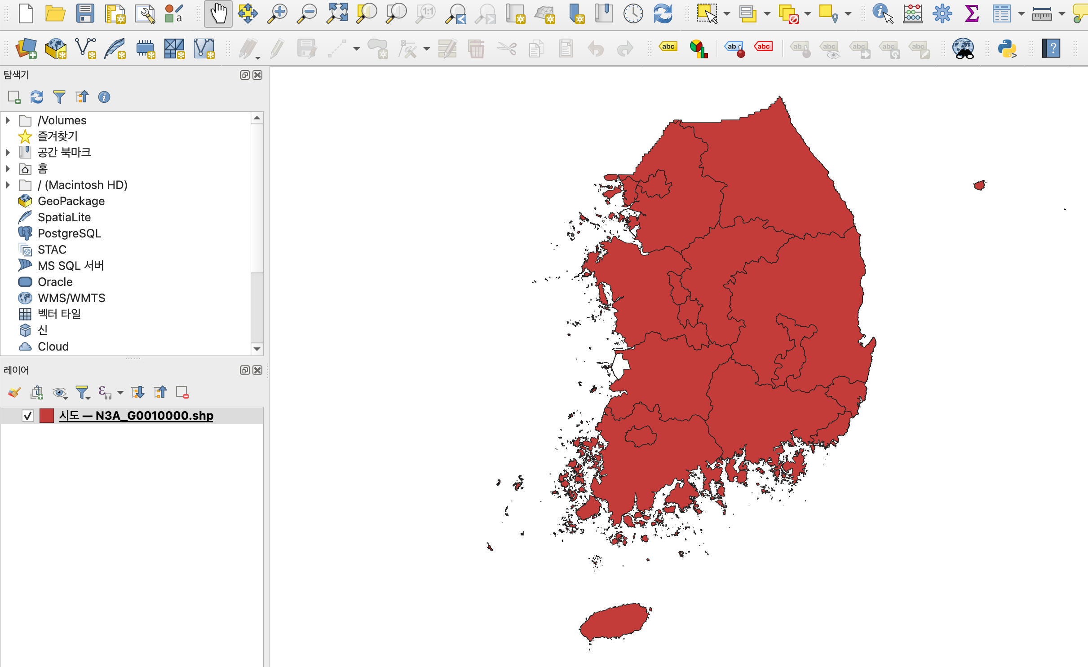
Task: Click the browser panel scroll down arrow
Action: click(x=257, y=349)
